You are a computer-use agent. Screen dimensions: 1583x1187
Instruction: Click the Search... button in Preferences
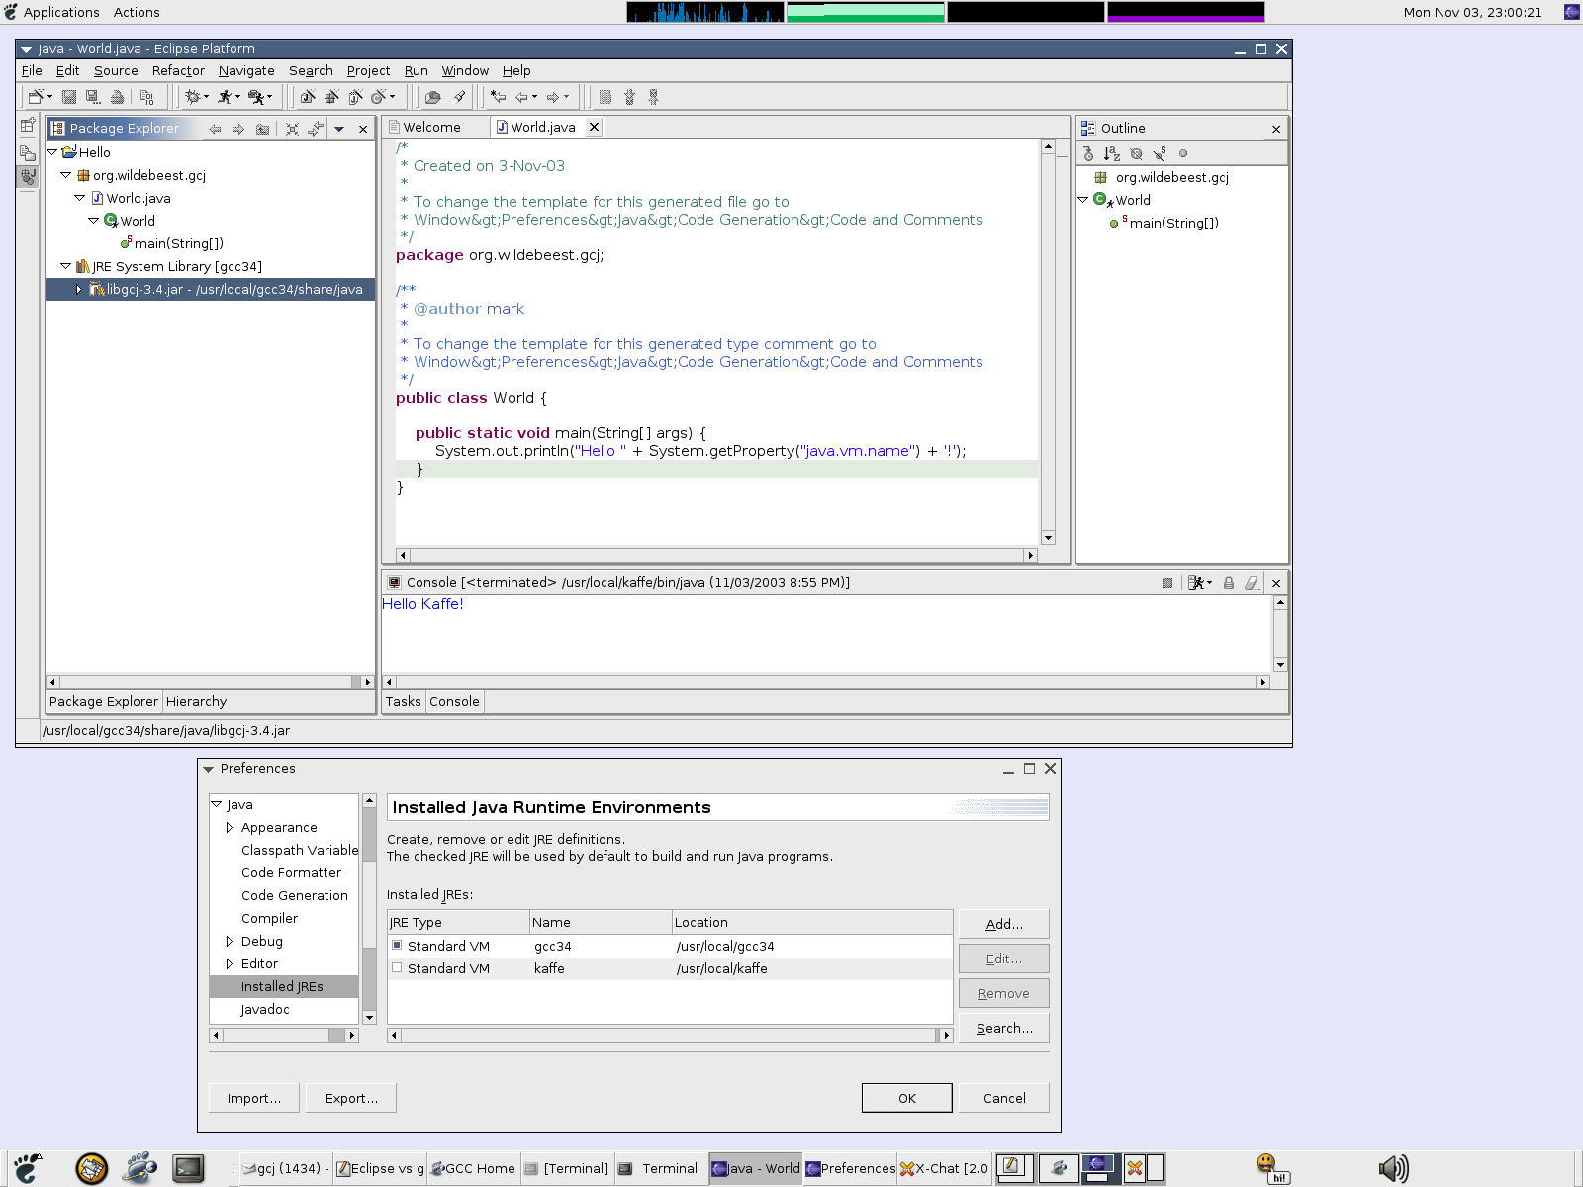(1004, 1028)
